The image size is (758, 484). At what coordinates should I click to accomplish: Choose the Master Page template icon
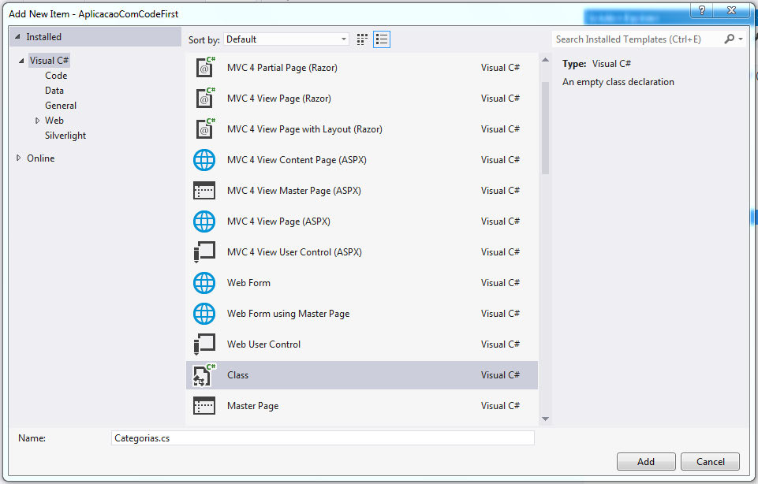pos(204,406)
